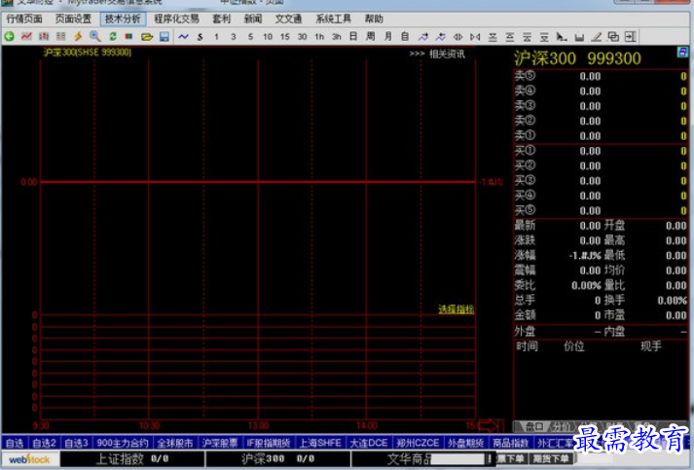Click the quote list grid icon
This screenshot has width=694, height=470.
coord(60,37)
